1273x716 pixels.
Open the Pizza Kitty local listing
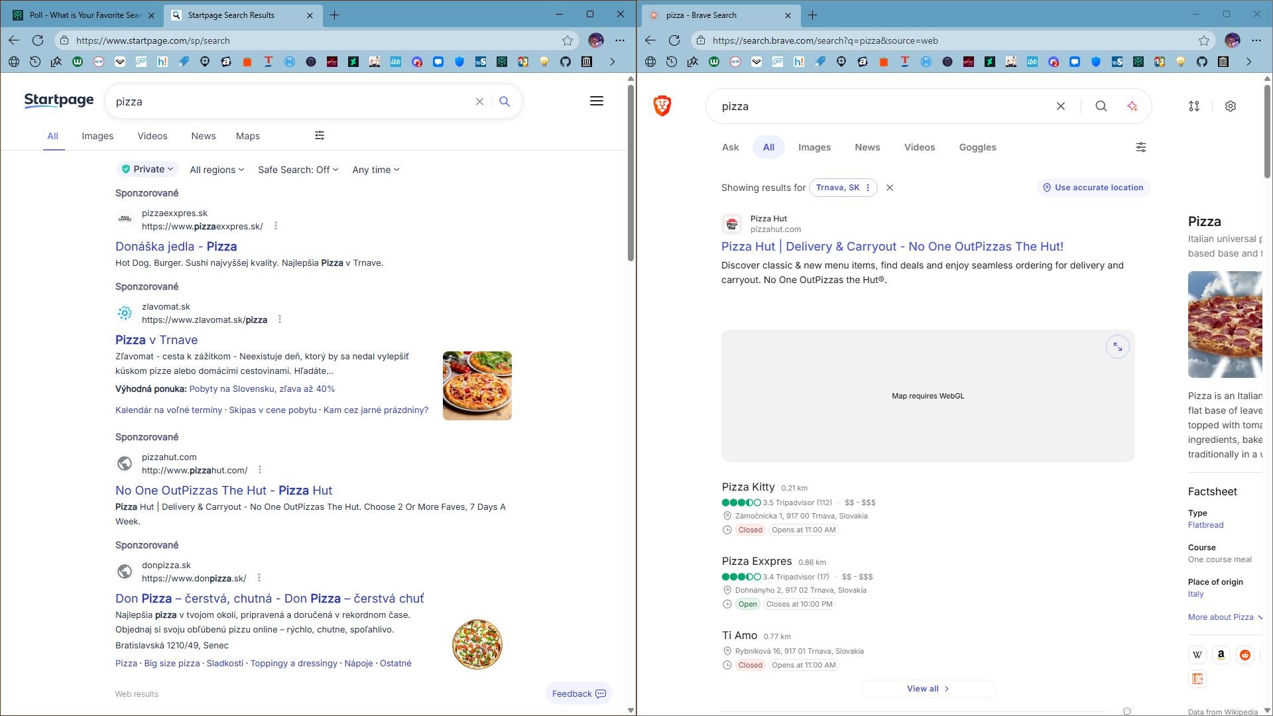(749, 487)
